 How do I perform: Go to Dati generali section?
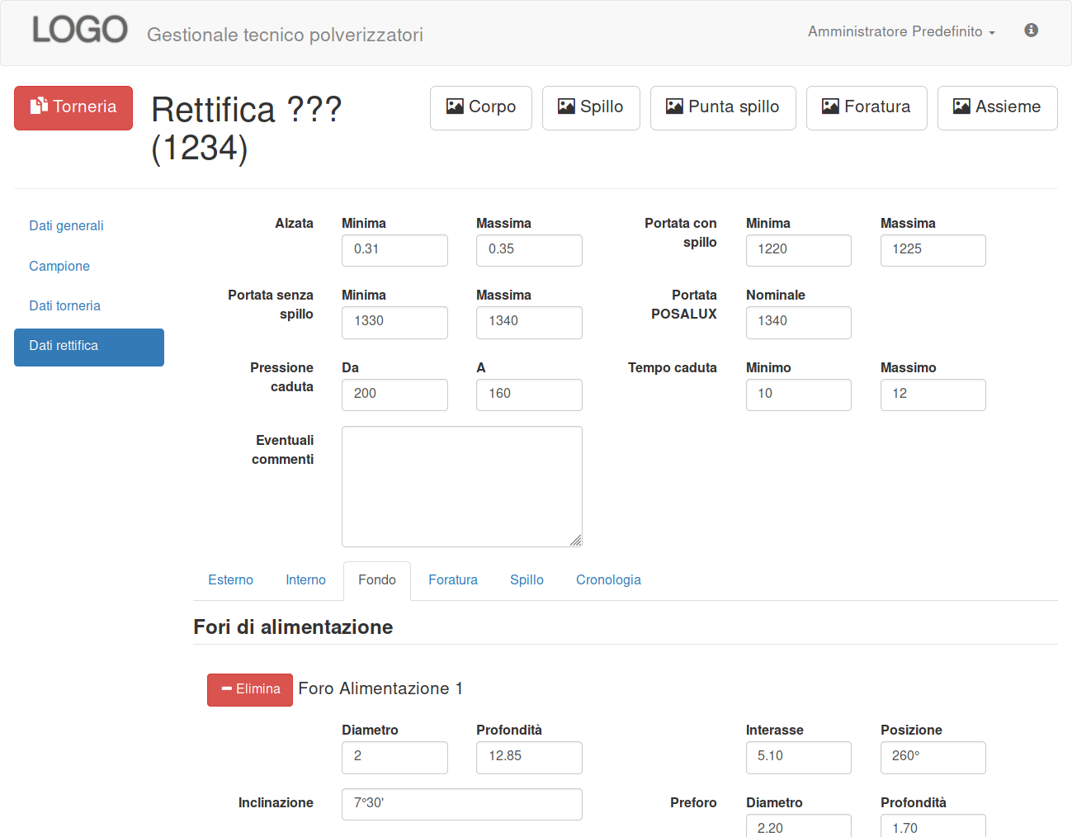tap(66, 226)
